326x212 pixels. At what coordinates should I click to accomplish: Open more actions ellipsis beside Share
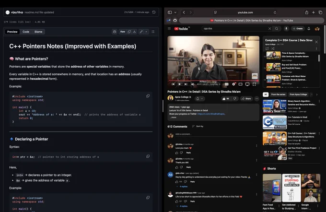[257, 99]
